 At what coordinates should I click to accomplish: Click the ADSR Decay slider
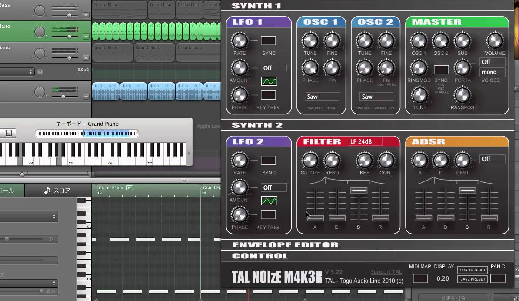[446, 217]
